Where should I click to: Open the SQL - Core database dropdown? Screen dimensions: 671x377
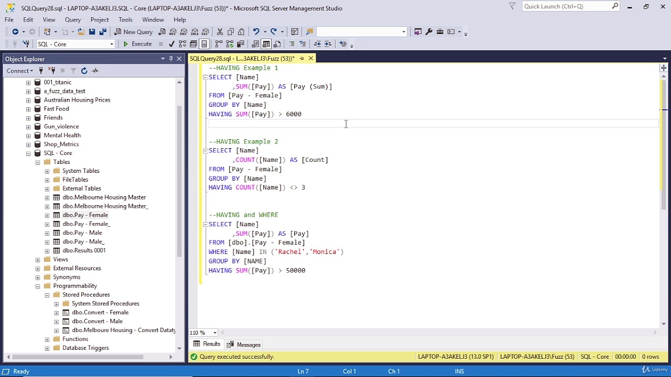click(111, 44)
